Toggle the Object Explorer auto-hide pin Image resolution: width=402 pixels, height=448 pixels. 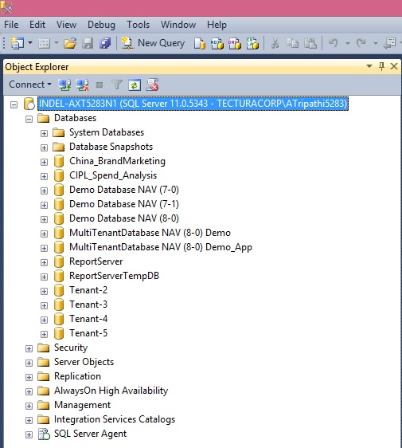[381, 66]
